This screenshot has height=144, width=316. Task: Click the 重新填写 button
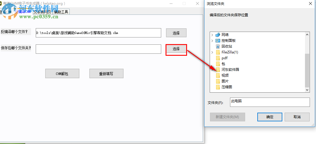coord(106,73)
